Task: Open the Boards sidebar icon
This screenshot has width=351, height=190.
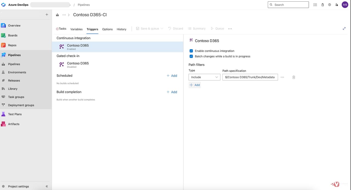Action: click(x=3, y=35)
